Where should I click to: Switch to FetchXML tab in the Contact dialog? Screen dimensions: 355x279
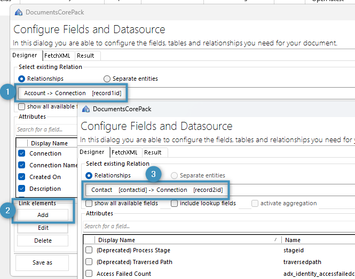pos(124,152)
